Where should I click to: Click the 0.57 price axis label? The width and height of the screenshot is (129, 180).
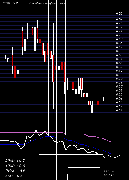coord(119,87)
